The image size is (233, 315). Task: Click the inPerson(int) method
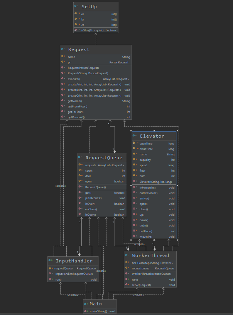pyautogui.click(x=154, y=187)
